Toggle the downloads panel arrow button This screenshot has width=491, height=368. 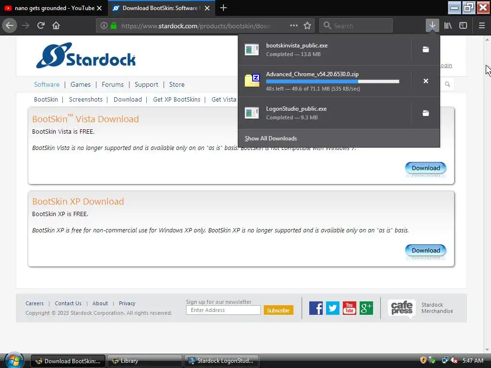(x=432, y=26)
